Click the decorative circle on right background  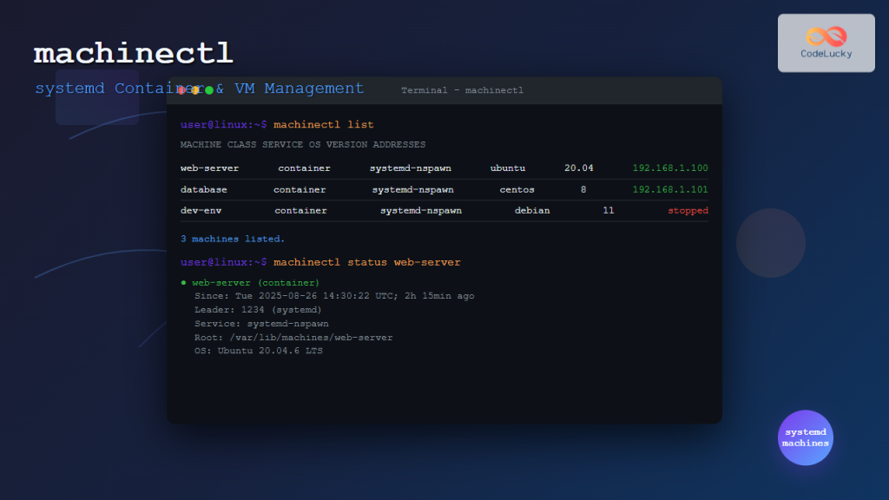(x=770, y=244)
